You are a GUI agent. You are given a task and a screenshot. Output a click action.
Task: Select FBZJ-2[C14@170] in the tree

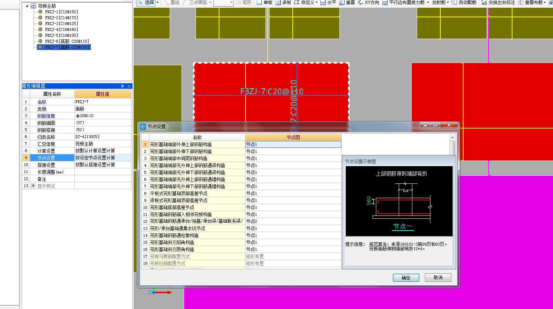[61, 18]
